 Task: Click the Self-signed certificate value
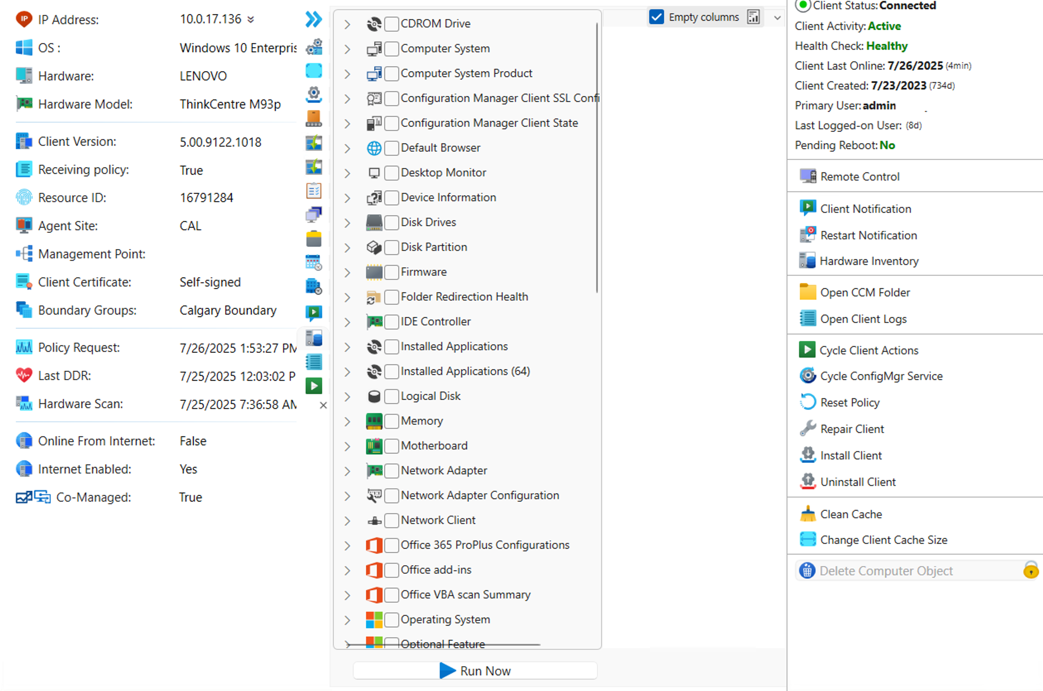(210, 282)
